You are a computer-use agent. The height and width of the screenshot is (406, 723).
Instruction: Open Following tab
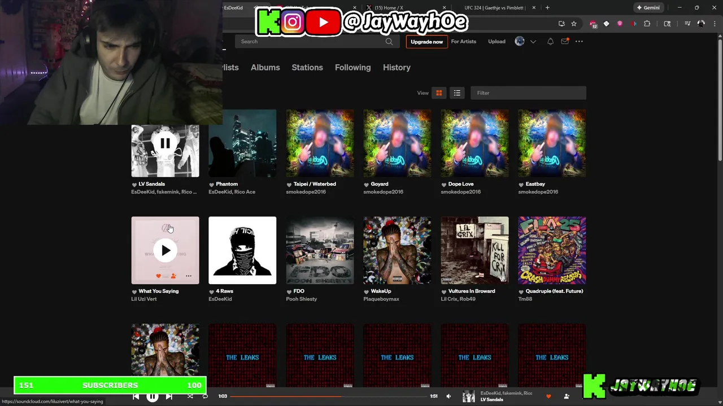coord(352,67)
